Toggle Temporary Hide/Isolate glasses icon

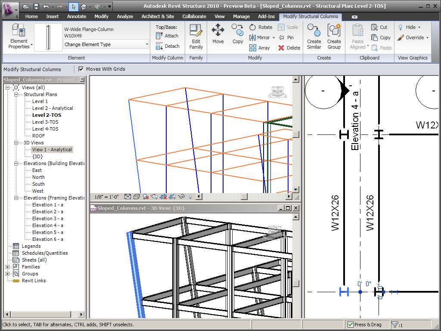(181, 196)
